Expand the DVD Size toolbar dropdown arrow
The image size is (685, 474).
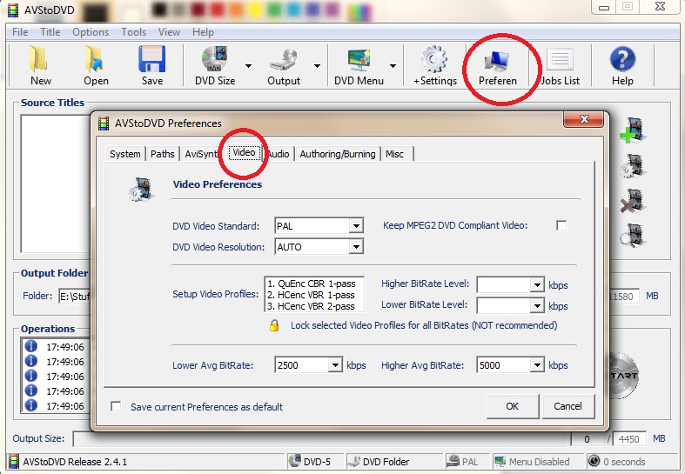pyautogui.click(x=248, y=66)
